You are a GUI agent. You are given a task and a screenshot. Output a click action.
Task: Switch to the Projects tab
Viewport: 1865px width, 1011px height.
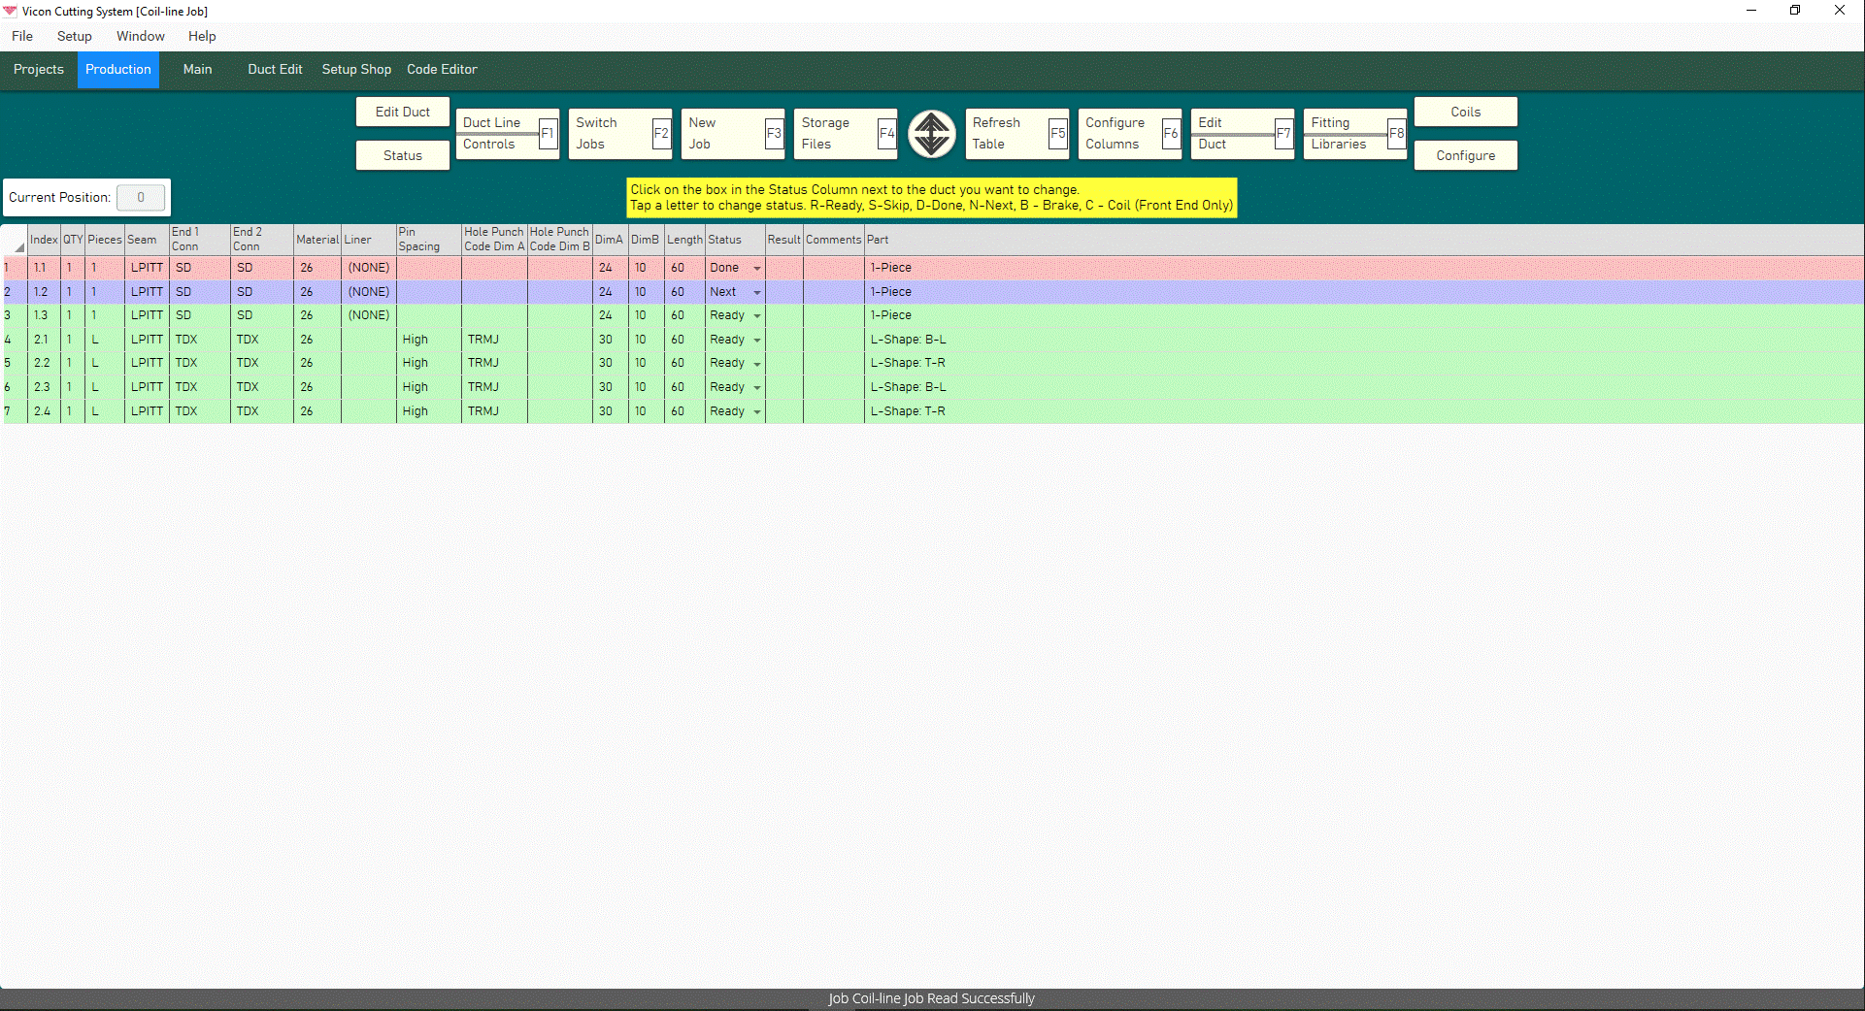click(38, 69)
